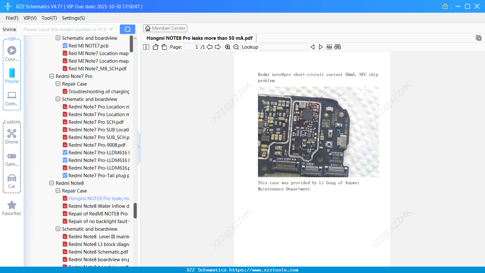
Task: Collapse Schematic and boardview above Red MI NOTE7.pcb
Action: (58, 38)
